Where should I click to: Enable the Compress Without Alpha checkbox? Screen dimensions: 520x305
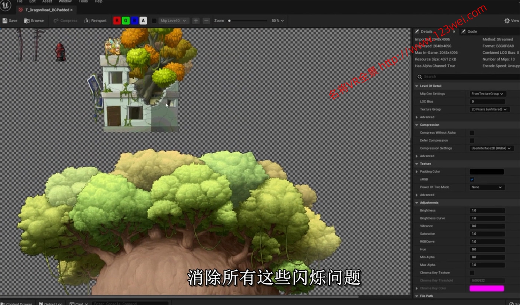pyautogui.click(x=472, y=133)
